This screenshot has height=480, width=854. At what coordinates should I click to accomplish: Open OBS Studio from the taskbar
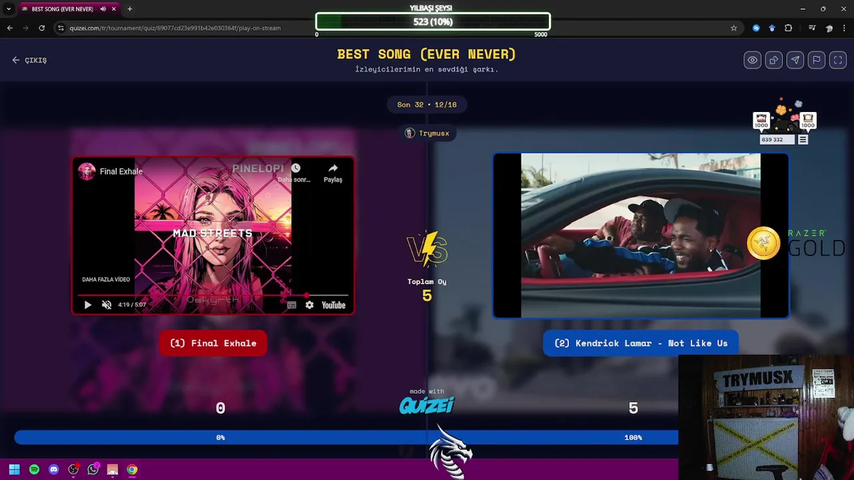click(x=73, y=469)
